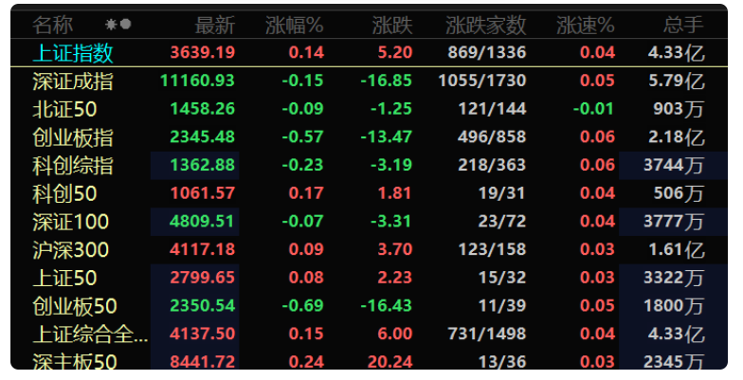Click the dot icon beside 名称 header
This screenshot has height=380, width=743.
coord(125,24)
